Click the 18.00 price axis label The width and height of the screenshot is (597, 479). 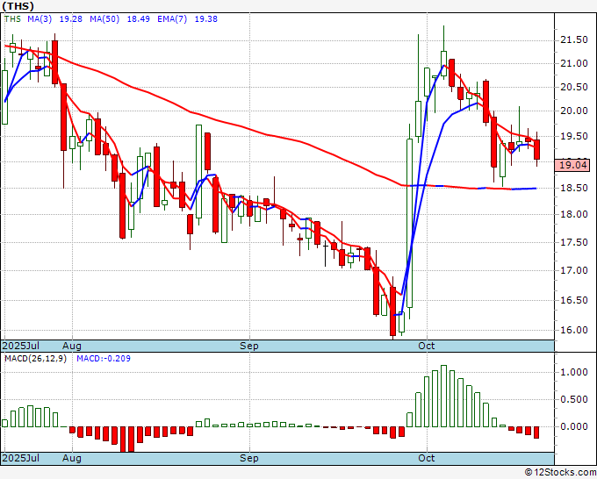pos(574,215)
